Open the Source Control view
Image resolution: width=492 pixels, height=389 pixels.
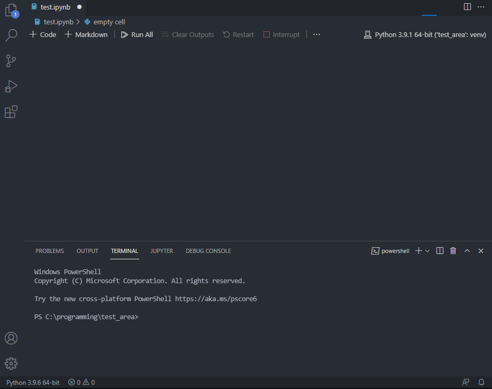pos(11,60)
